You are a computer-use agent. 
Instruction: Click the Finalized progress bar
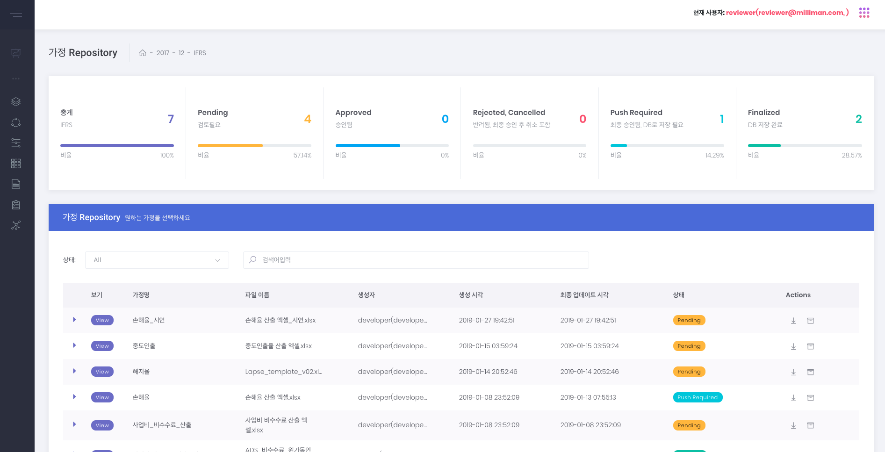(805, 146)
